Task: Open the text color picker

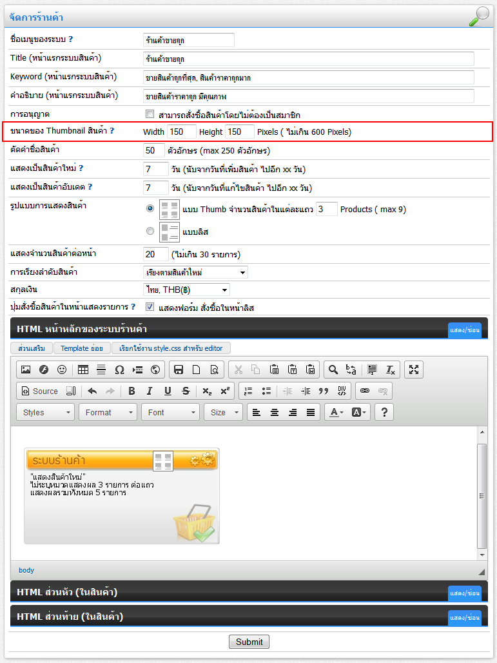Action: [x=337, y=412]
